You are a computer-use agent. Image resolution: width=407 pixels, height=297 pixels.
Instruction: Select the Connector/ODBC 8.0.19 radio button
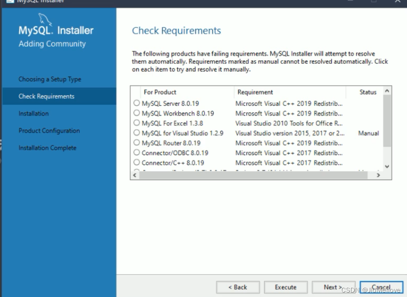click(x=137, y=152)
